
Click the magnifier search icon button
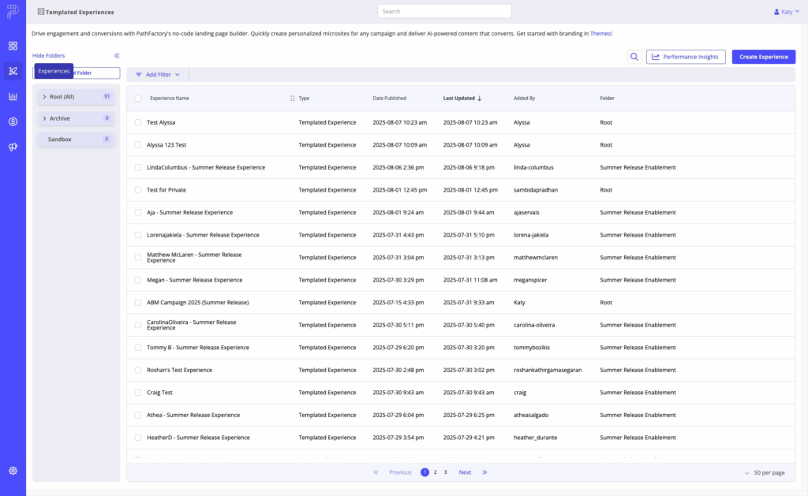(x=634, y=57)
